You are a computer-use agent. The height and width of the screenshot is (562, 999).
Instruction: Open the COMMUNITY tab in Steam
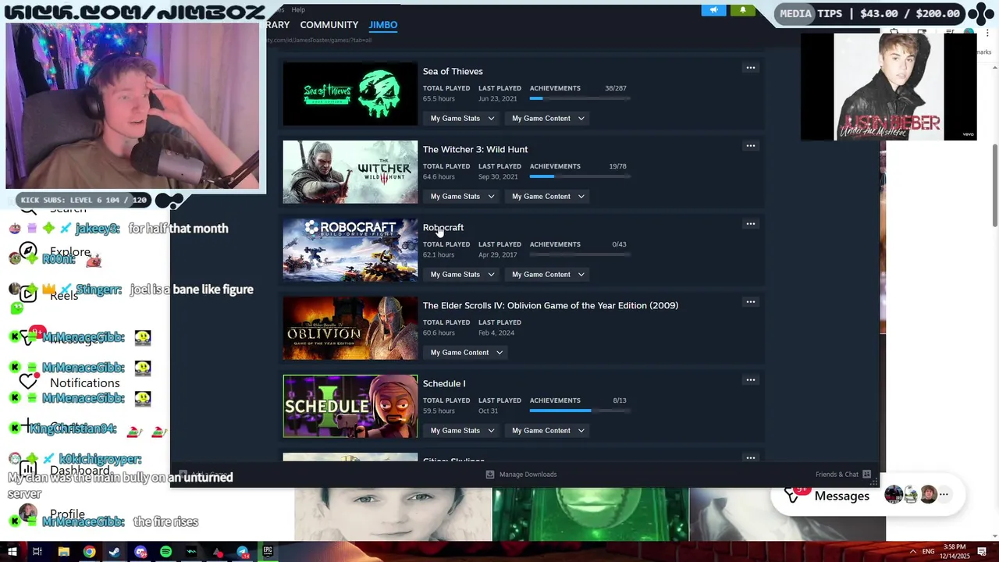coord(329,25)
